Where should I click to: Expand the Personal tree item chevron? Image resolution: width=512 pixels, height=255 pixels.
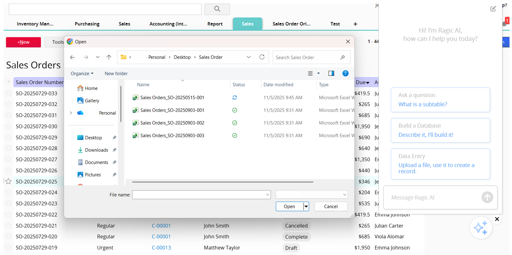(71, 113)
